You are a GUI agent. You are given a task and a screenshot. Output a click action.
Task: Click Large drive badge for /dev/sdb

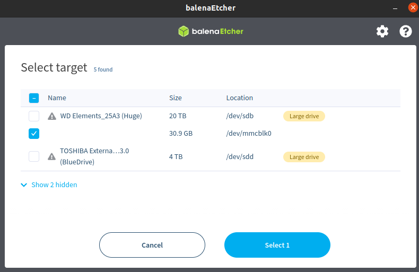coord(304,116)
